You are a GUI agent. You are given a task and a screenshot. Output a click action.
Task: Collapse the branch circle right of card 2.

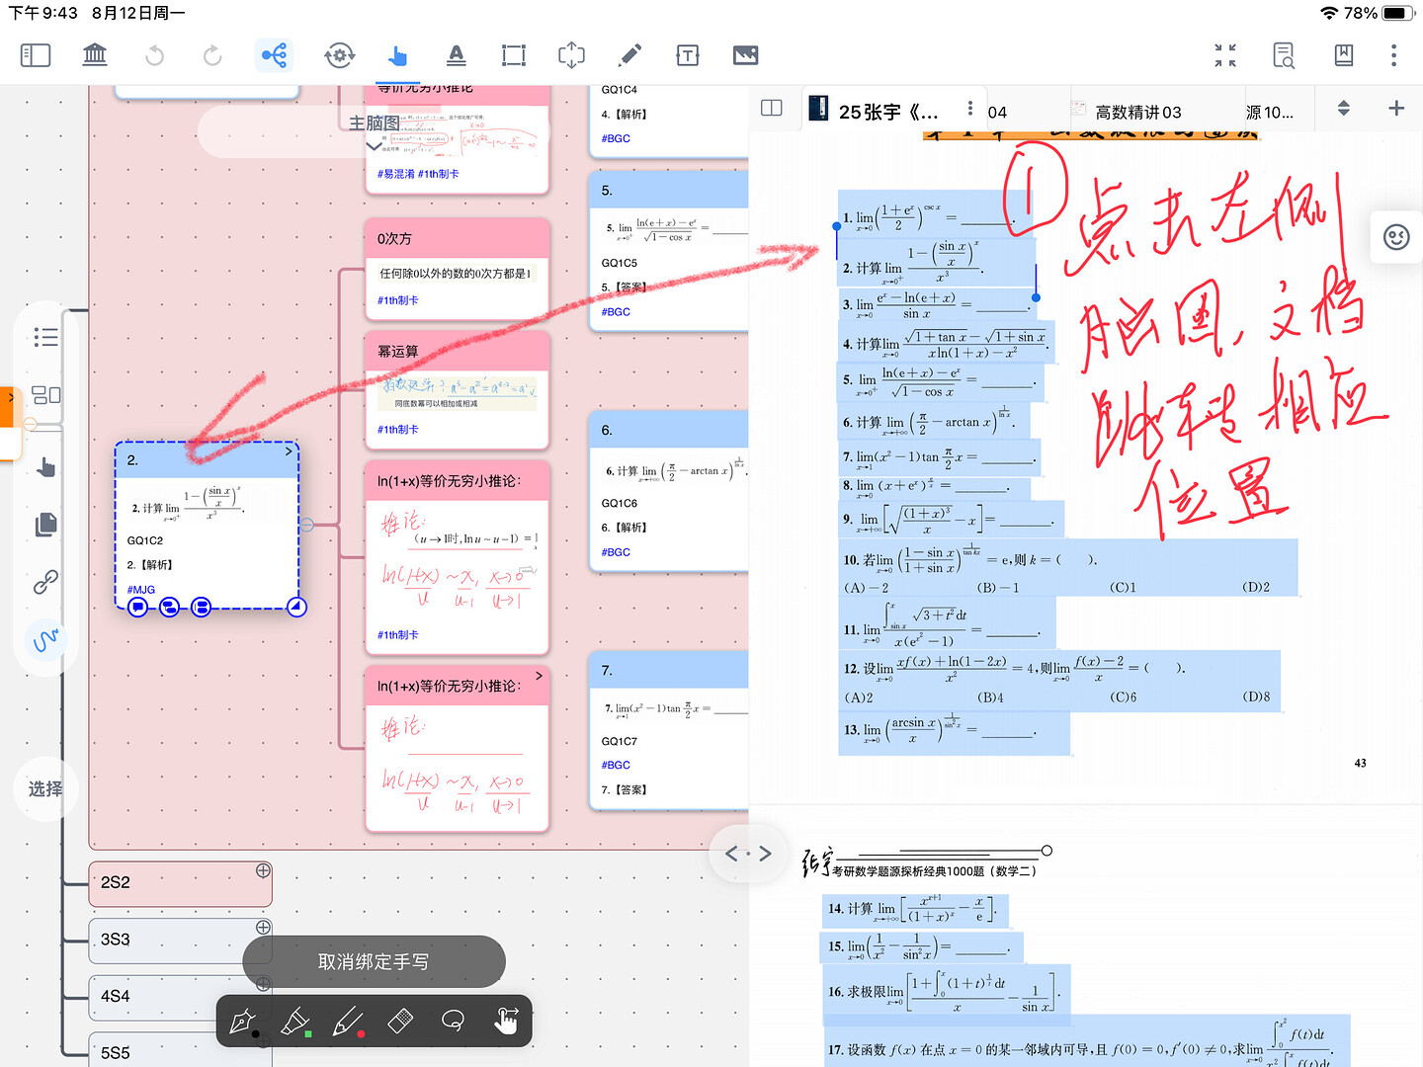coord(307,525)
